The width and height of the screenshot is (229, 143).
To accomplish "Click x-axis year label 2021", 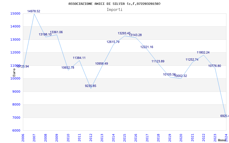I will point(192,138).
